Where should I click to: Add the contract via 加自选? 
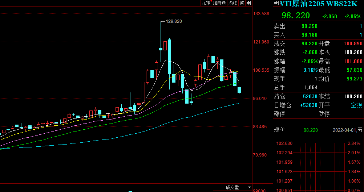[x=219, y=3]
